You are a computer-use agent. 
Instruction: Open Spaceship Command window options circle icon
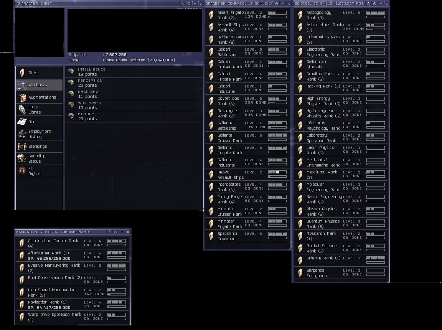(x=277, y=3)
